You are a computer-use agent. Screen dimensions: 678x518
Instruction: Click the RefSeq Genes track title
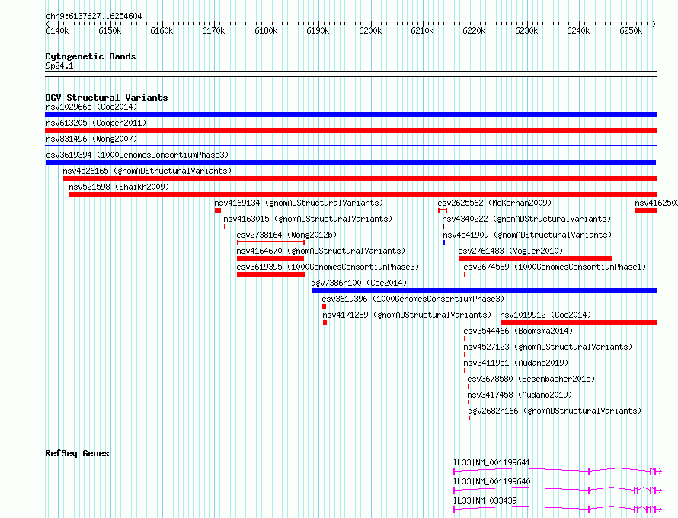pyautogui.click(x=77, y=453)
